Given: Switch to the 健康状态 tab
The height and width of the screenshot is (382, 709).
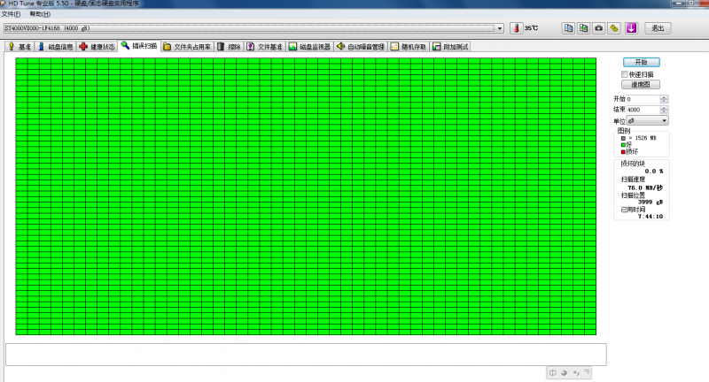Looking at the screenshot, I should pyautogui.click(x=97, y=47).
